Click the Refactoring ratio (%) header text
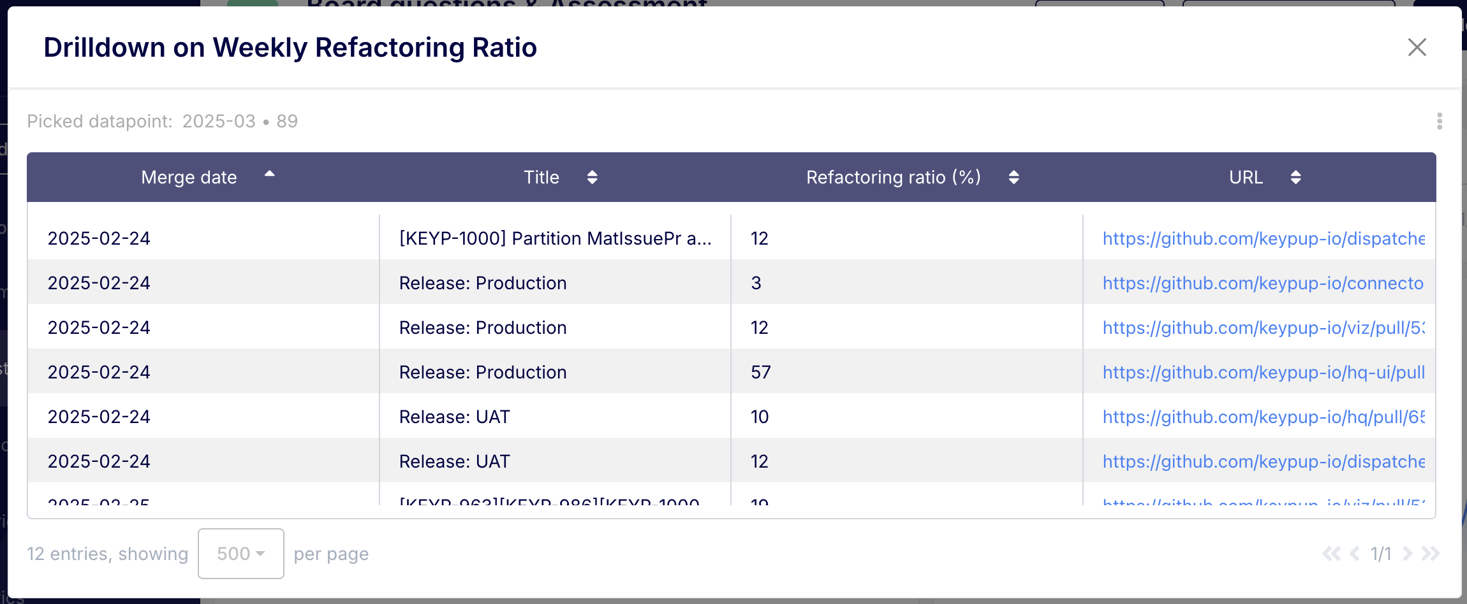 893,177
